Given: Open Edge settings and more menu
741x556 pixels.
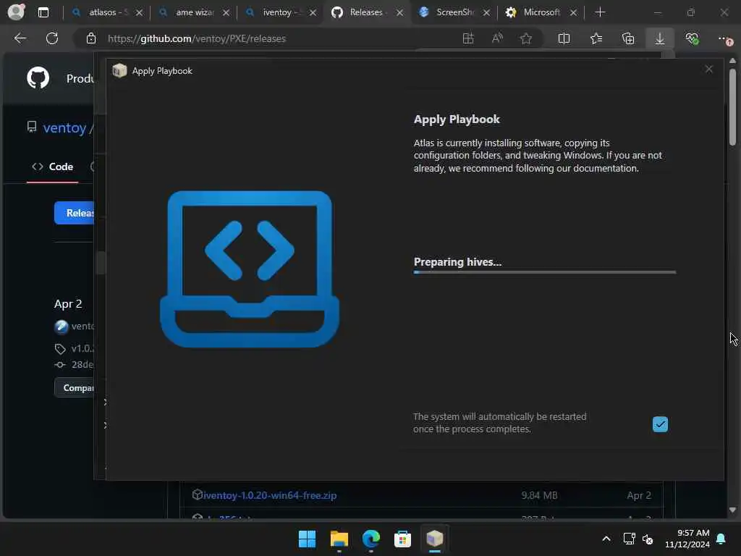Looking at the screenshot, I should pyautogui.click(x=724, y=39).
